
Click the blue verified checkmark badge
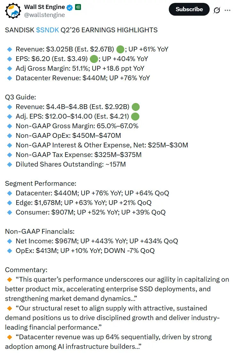(70, 7)
